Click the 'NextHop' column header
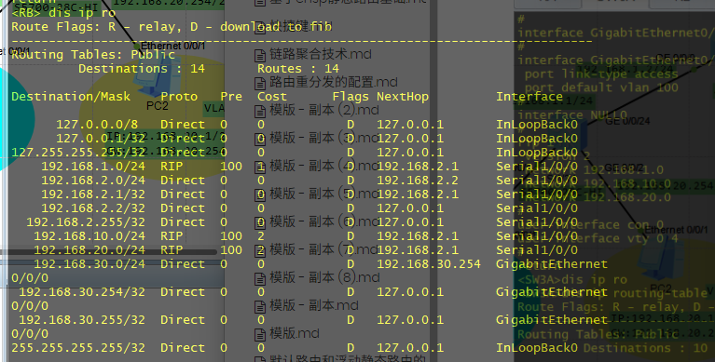 pos(403,97)
